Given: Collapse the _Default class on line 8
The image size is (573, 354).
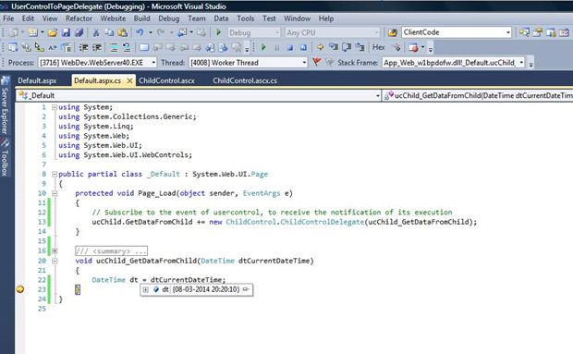Looking at the screenshot, I should point(55,175).
